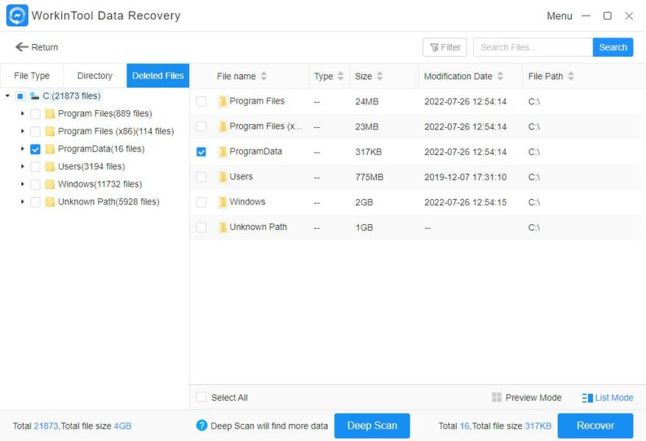Check Program Files(889 files) tree checkbox
Viewport: 646px width, 441px height.
click(x=35, y=114)
